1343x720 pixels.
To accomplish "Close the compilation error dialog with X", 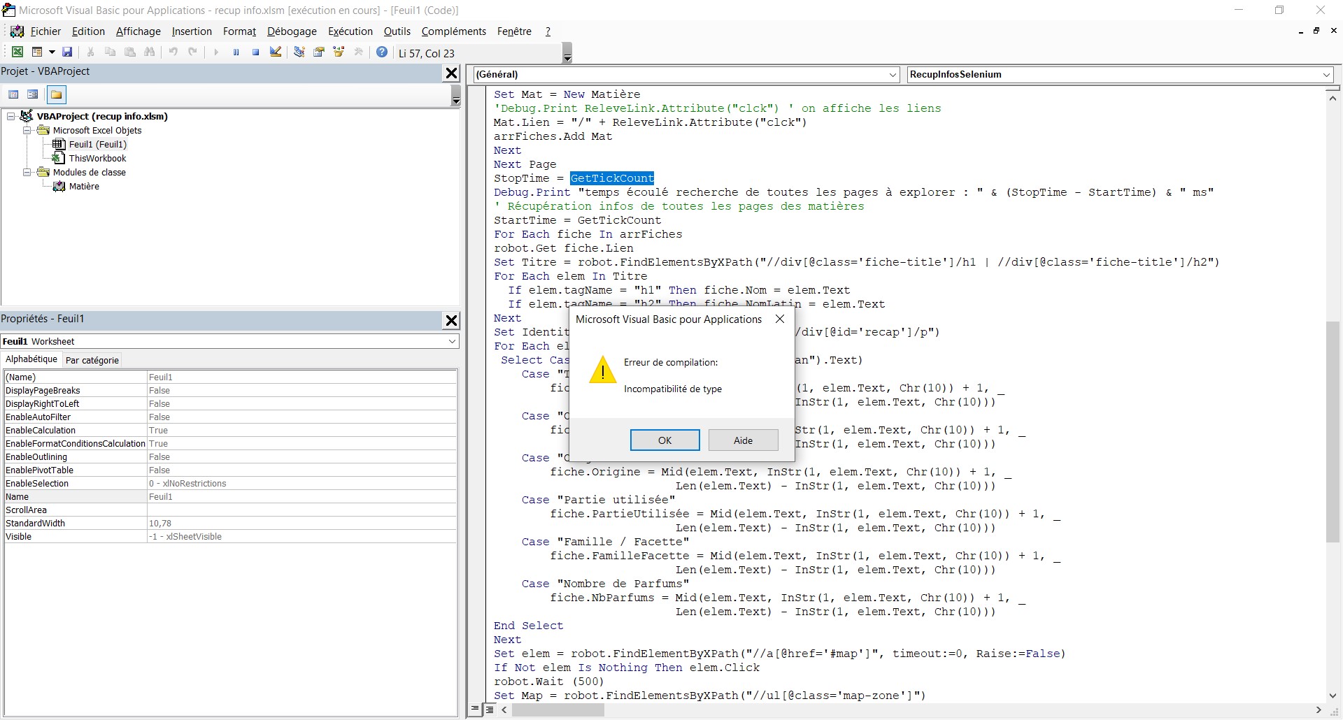I will (x=780, y=319).
